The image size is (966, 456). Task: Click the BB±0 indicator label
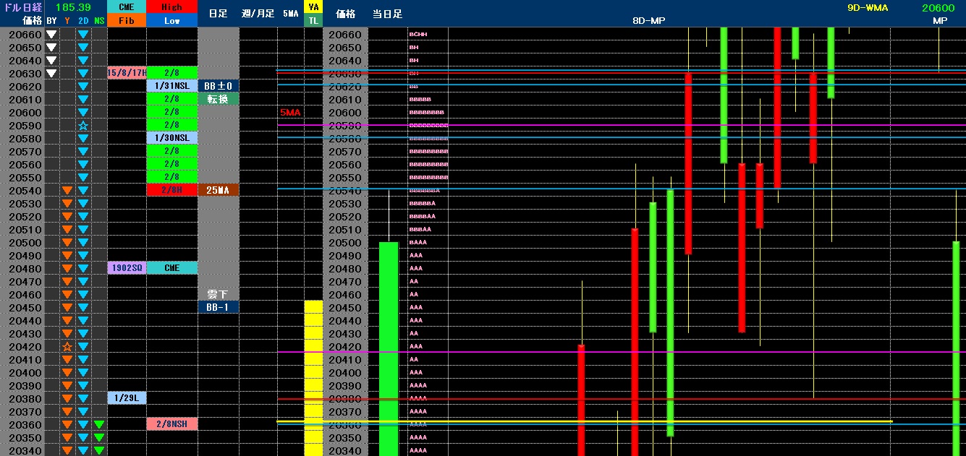coord(219,86)
